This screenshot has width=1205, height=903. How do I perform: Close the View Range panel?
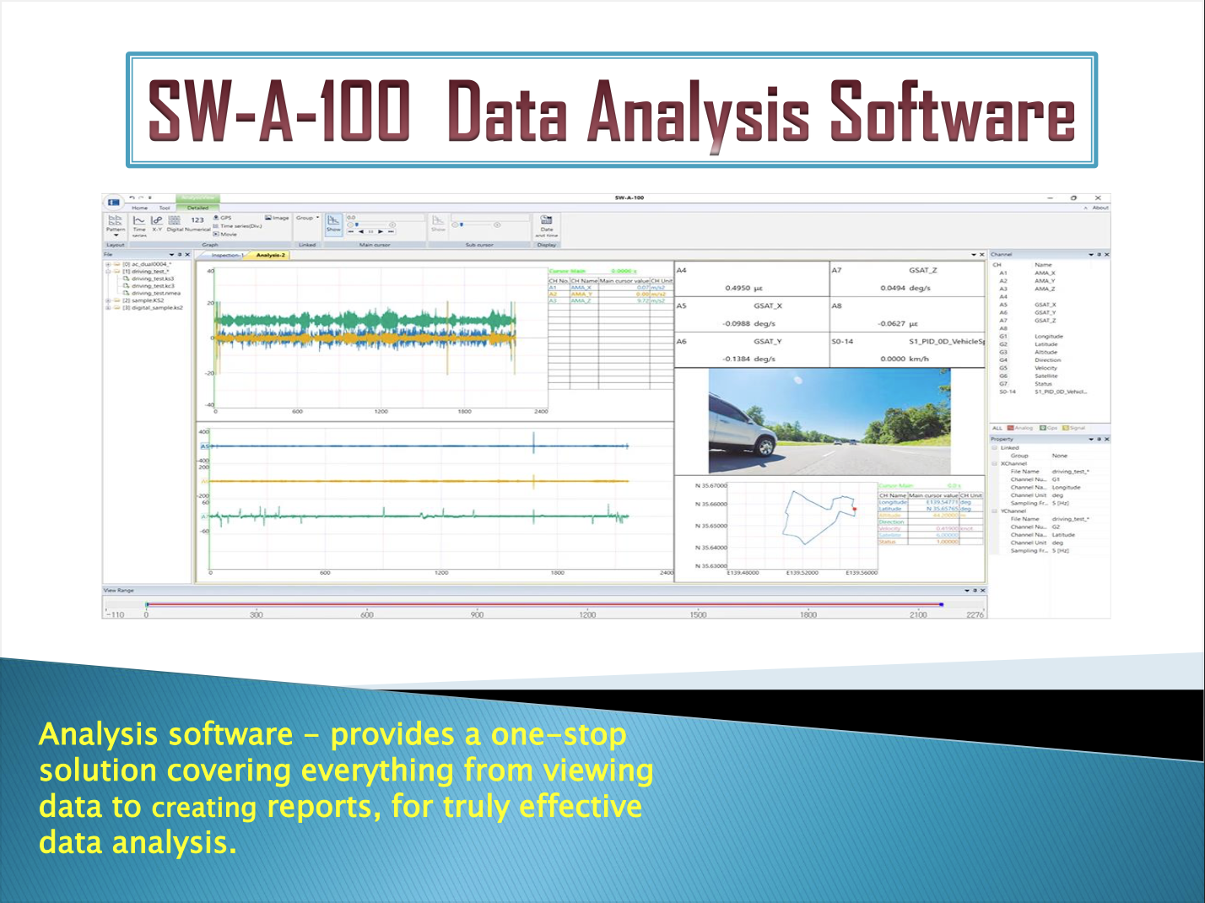click(981, 590)
